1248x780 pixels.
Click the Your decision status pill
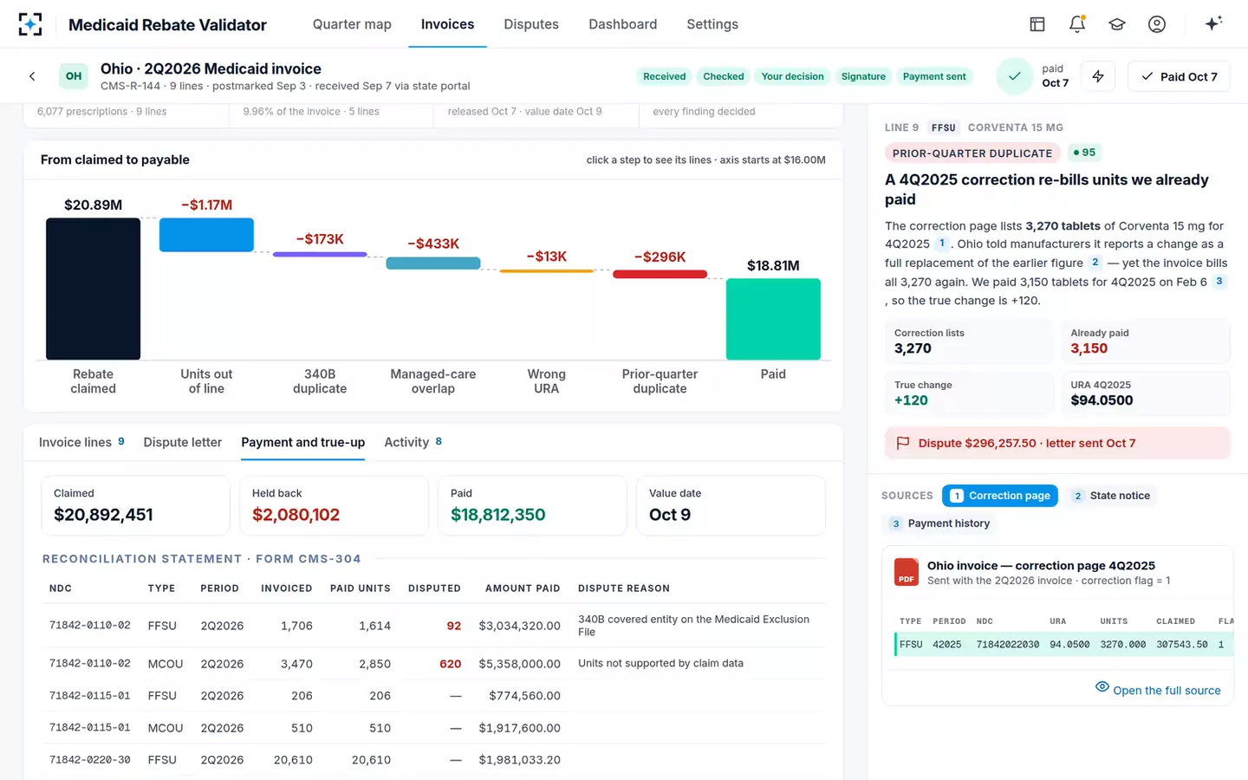point(792,76)
